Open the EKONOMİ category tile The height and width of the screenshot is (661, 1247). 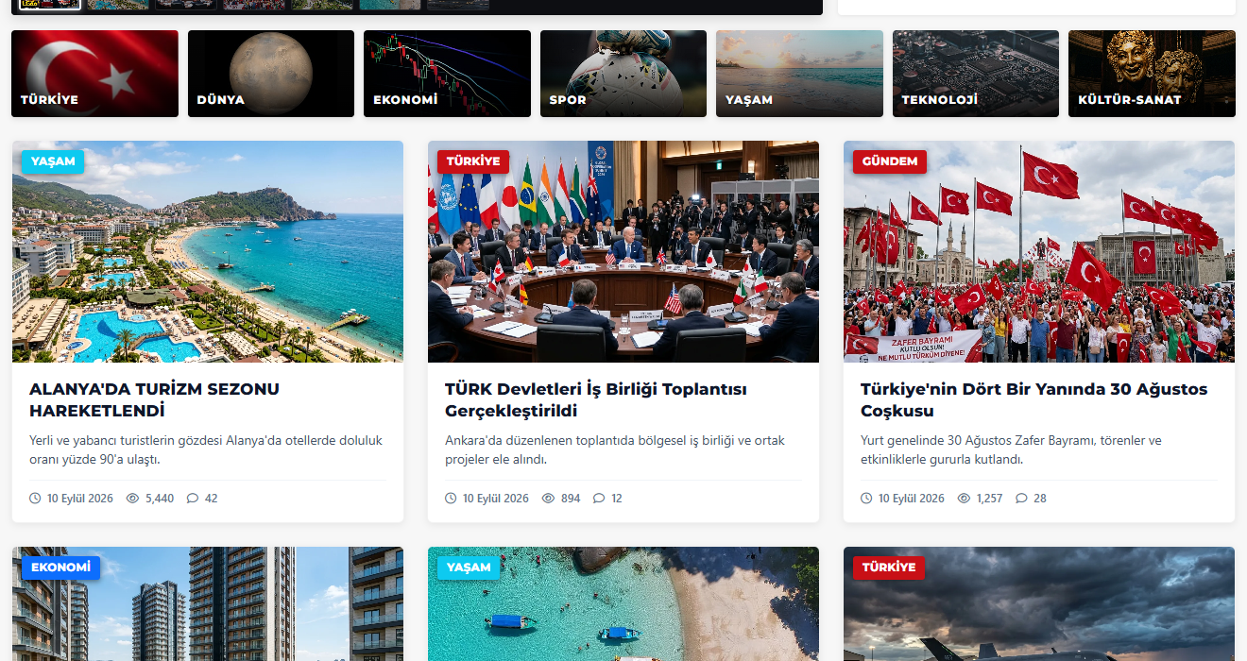pyautogui.click(x=447, y=74)
